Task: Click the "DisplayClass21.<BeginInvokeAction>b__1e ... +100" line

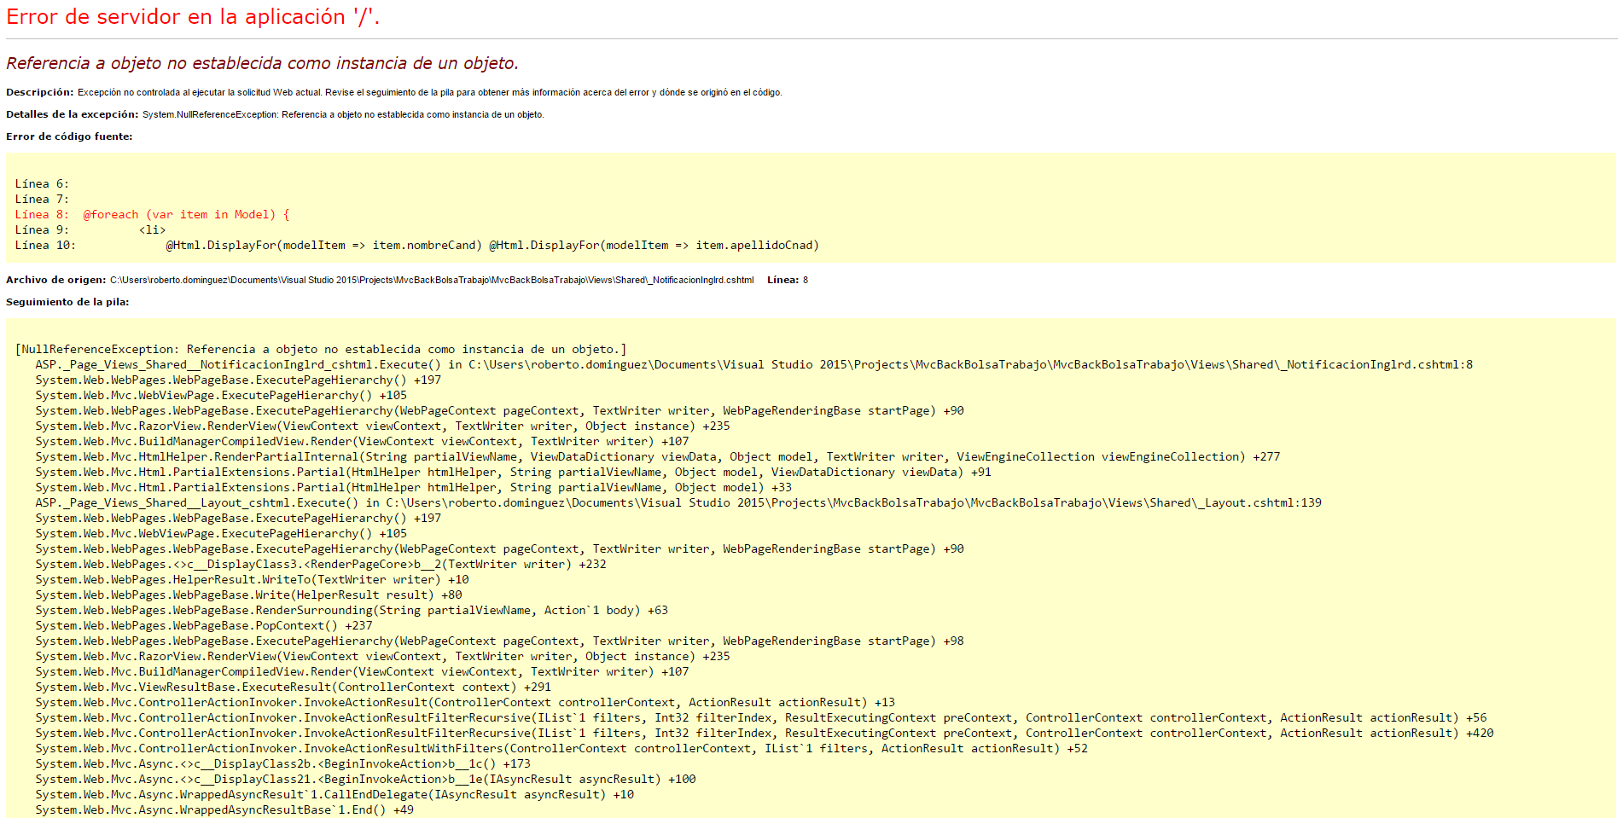Action: point(365,780)
